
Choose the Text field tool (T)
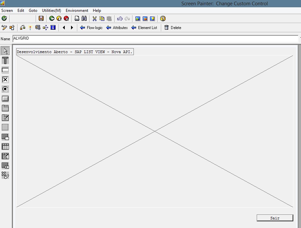(x=5, y=60)
